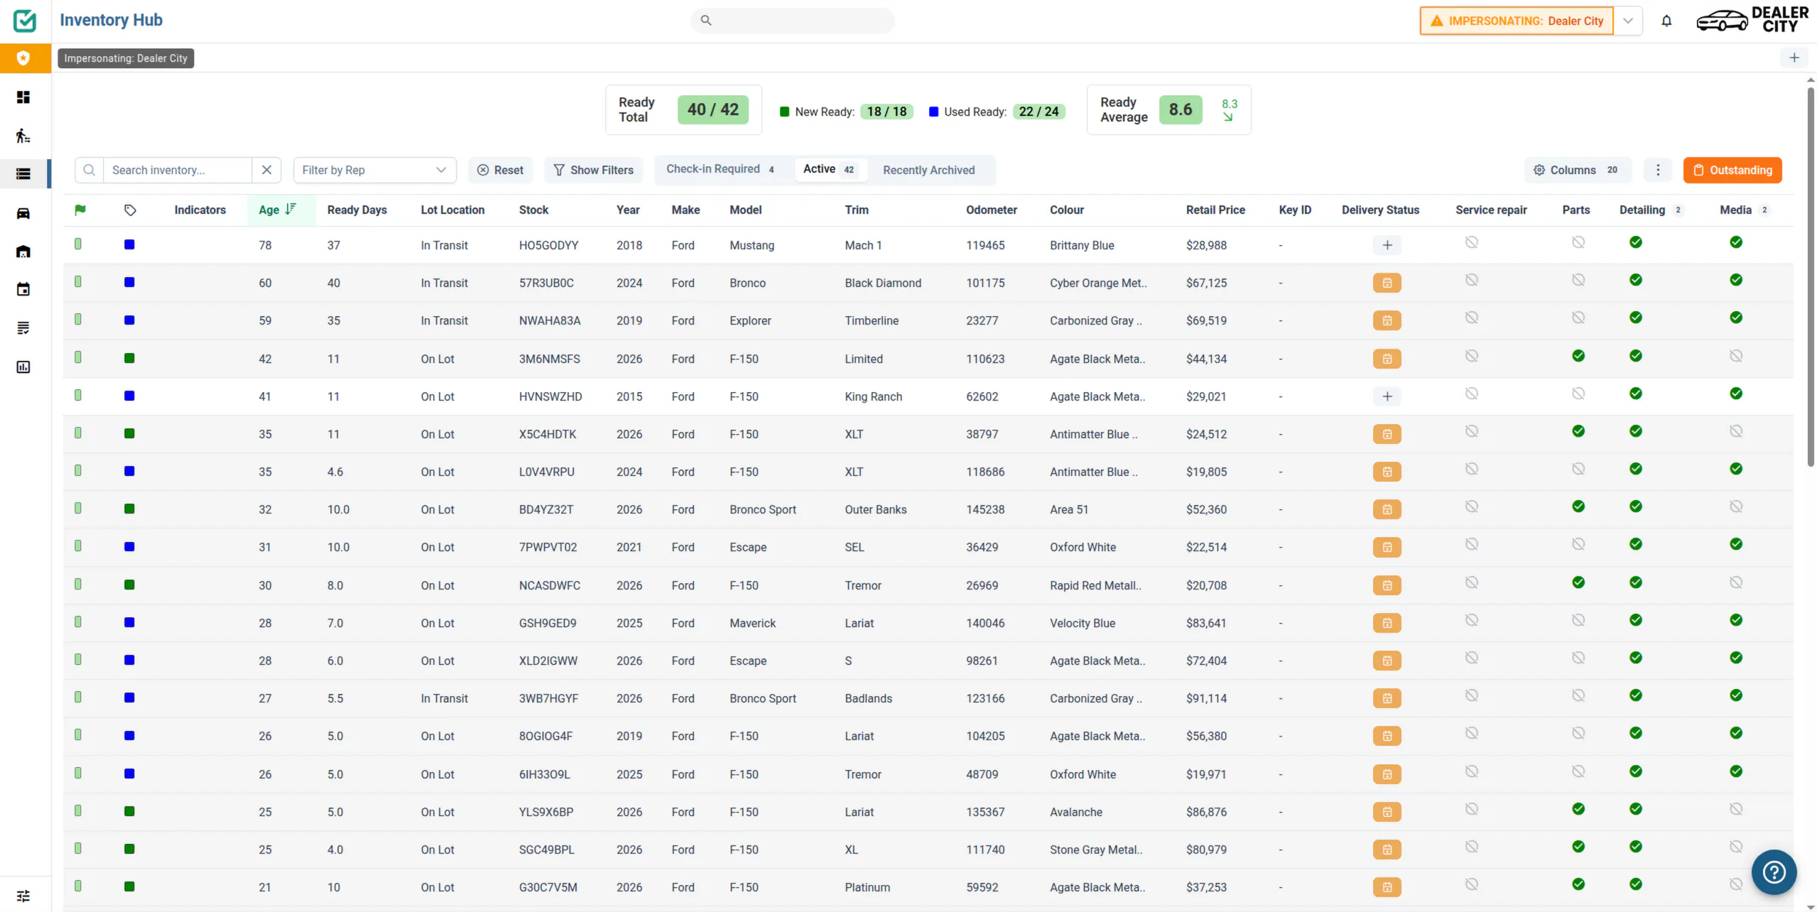The width and height of the screenshot is (1817, 912).
Task: Open the three-dot more options menu
Action: point(1658,170)
